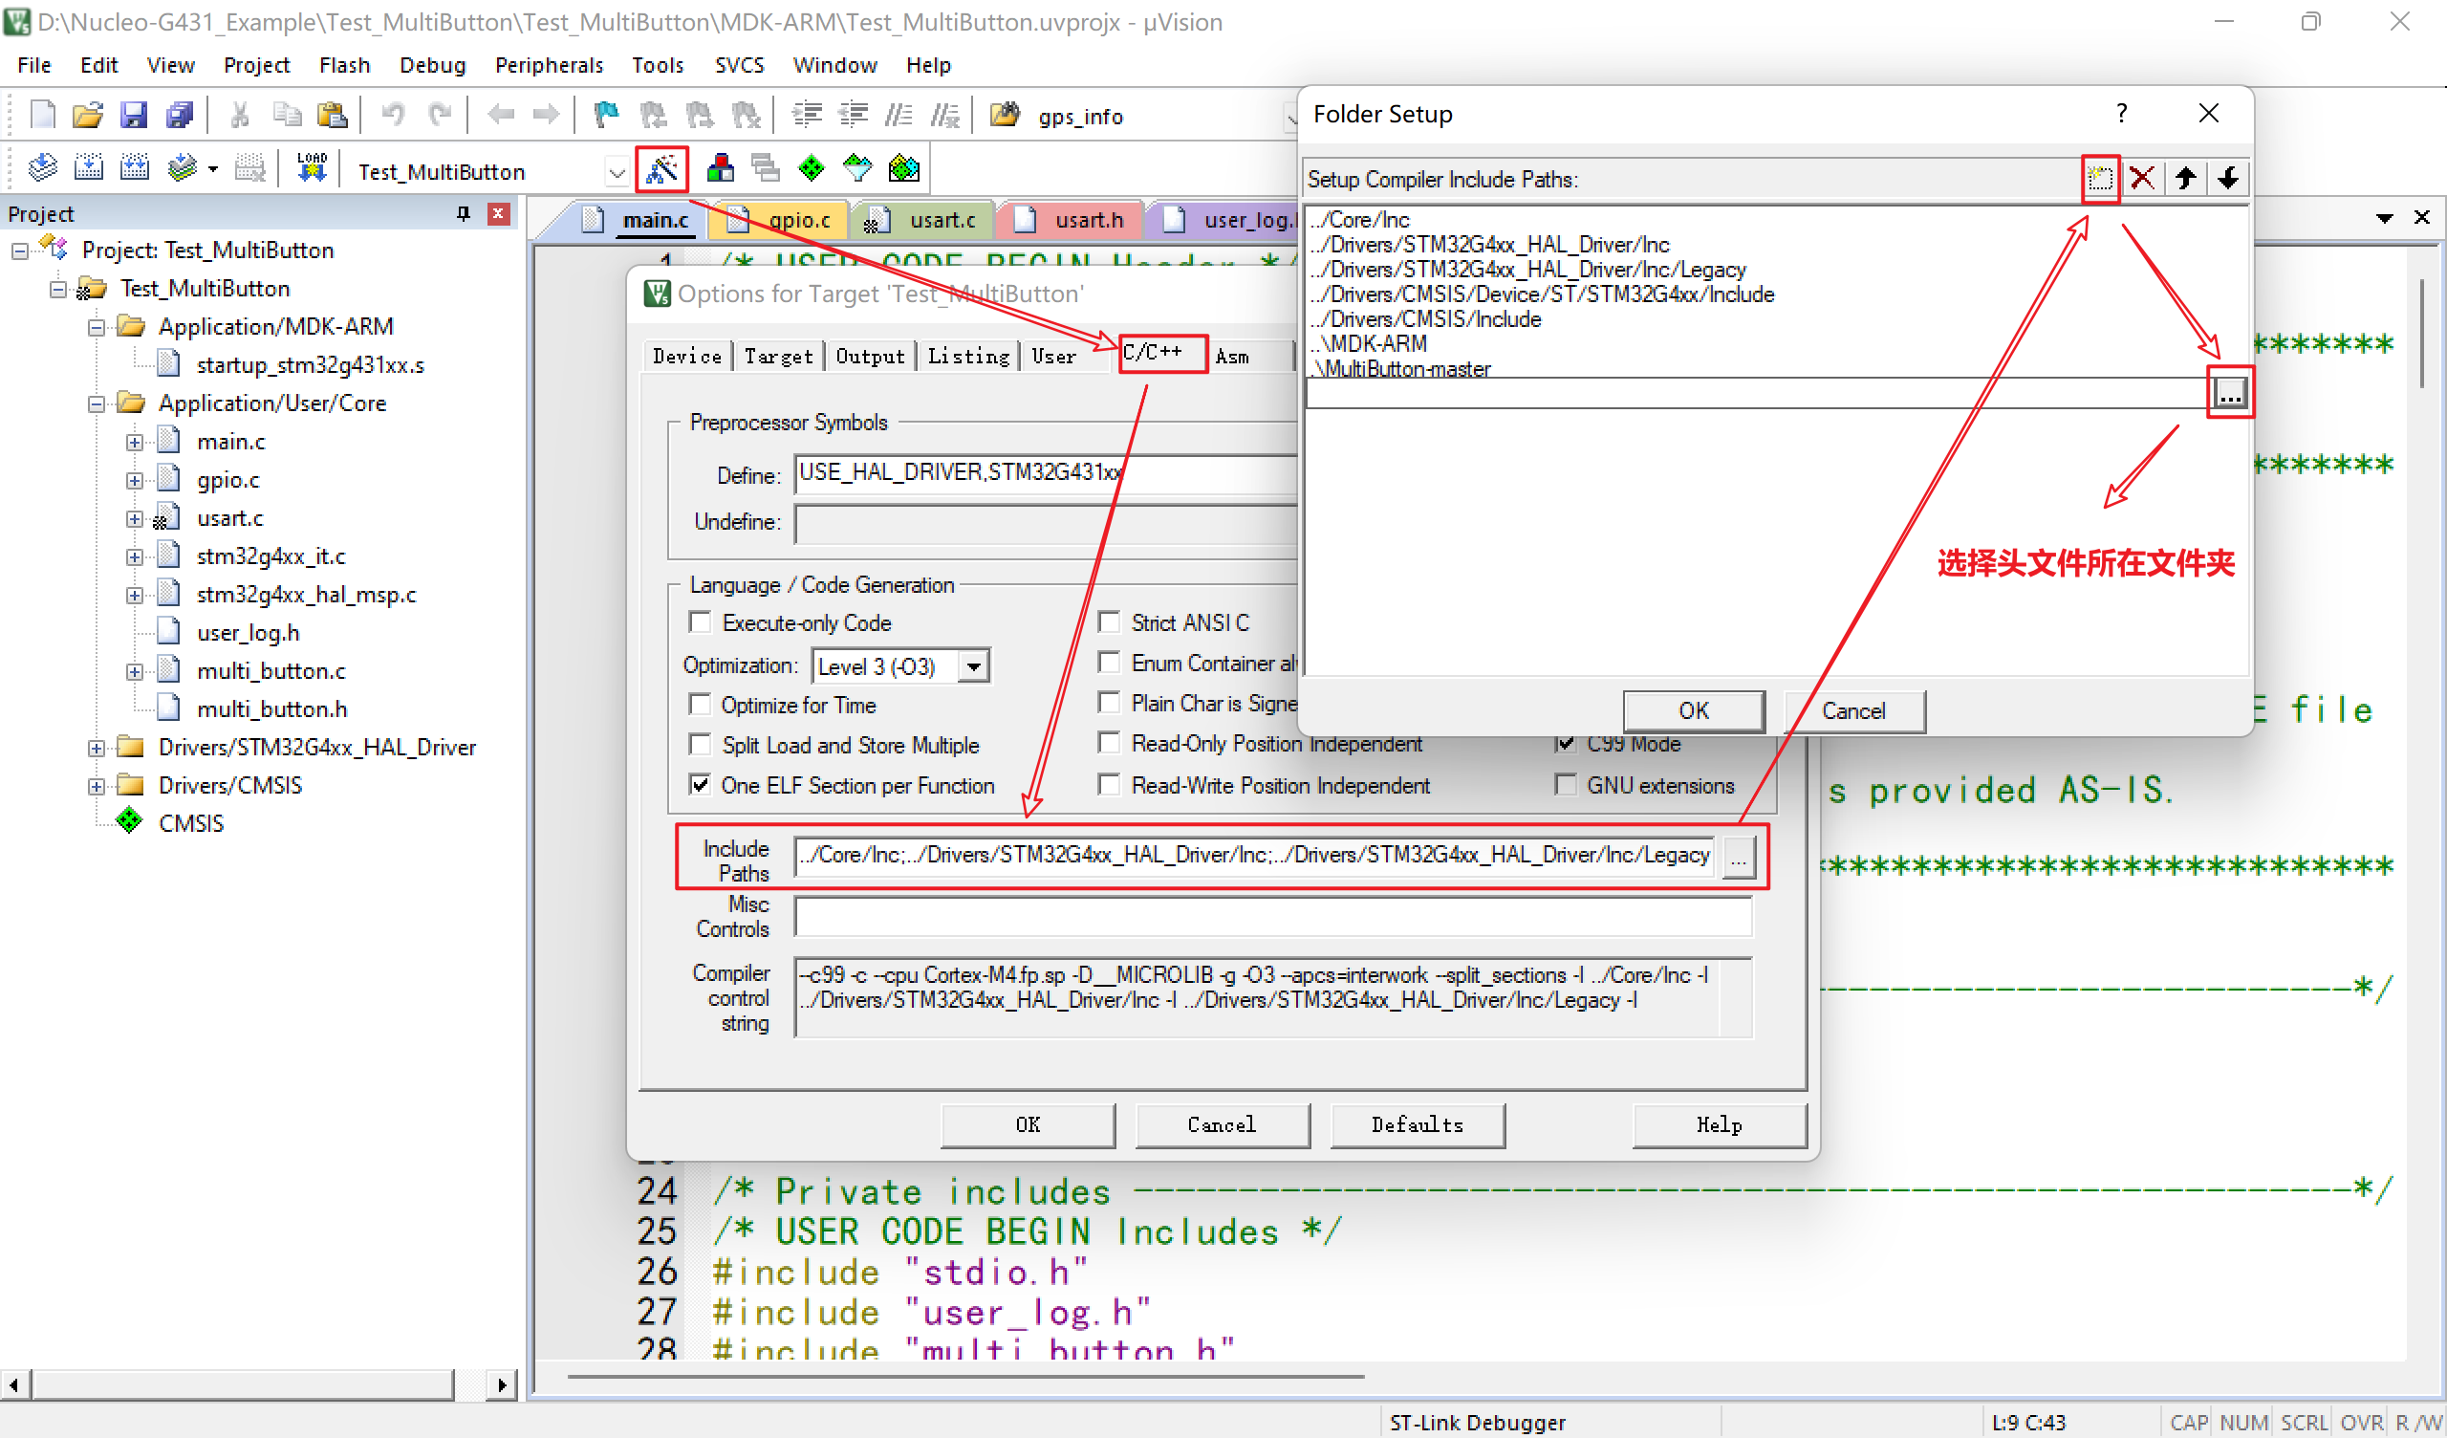Enable the GNU extensions checkbox
Image resolution: width=2447 pixels, height=1438 pixels.
(1566, 785)
